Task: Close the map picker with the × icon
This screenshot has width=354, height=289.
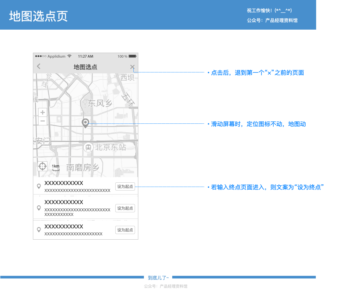Action: pyautogui.click(x=132, y=67)
